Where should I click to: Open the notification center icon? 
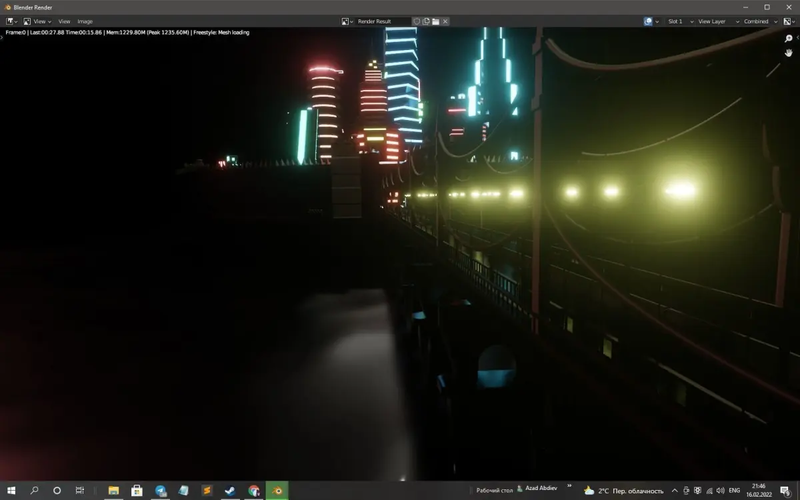click(x=785, y=491)
